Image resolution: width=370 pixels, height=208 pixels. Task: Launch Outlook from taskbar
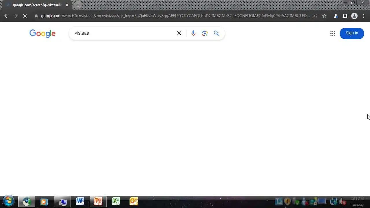pyautogui.click(x=134, y=201)
